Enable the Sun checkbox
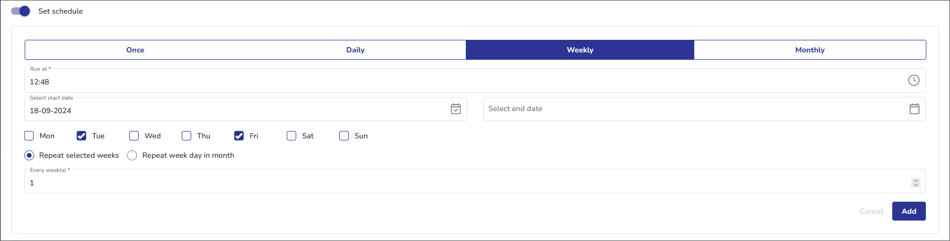 (x=344, y=136)
